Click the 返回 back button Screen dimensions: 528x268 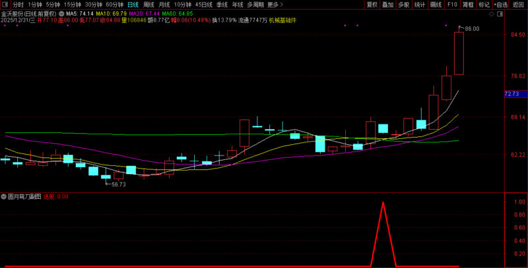pyautogui.click(x=518, y=4)
